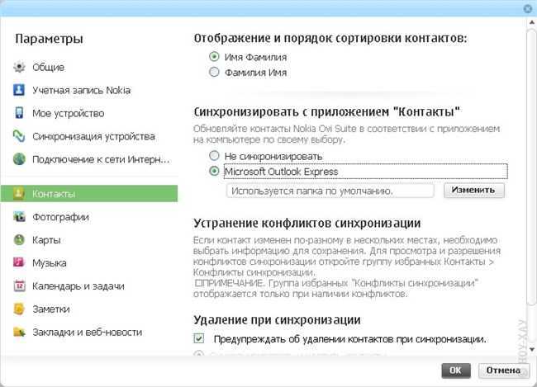The height and width of the screenshot is (387, 537).
Task: Click the Изменить button
Action: [x=474, y=191]
